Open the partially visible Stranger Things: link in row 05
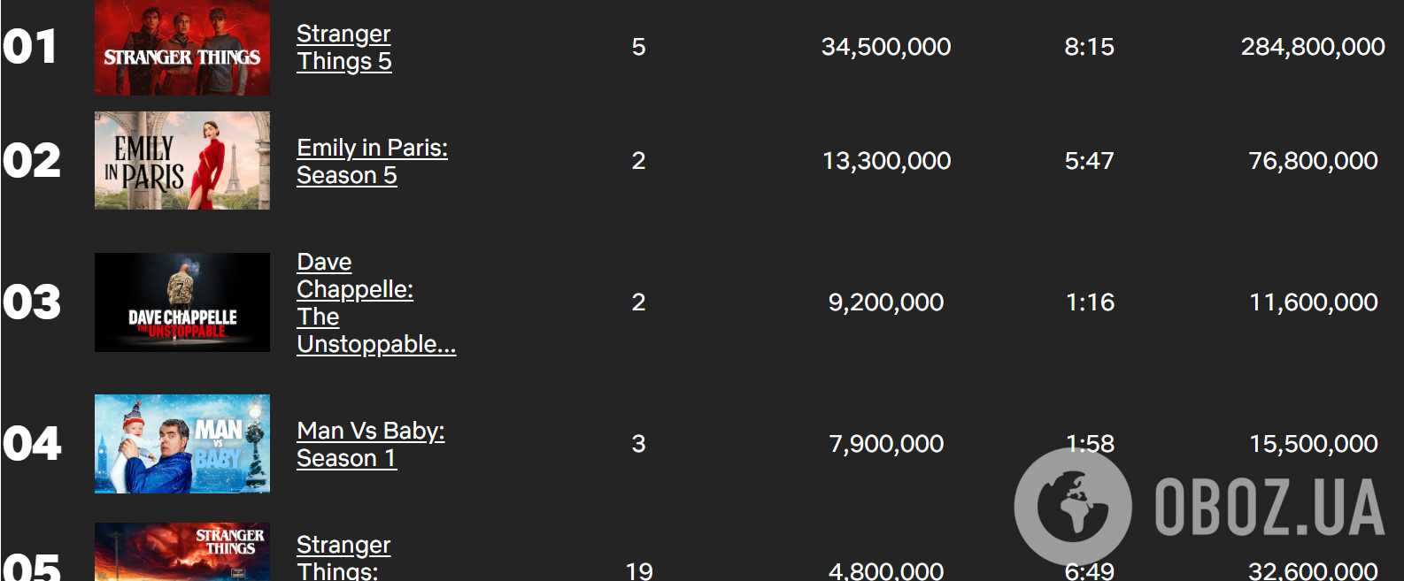 [343, 557]
